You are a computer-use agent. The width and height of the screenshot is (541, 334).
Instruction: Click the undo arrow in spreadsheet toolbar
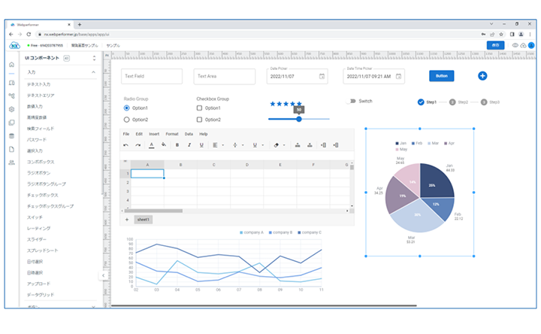point(125,145)
